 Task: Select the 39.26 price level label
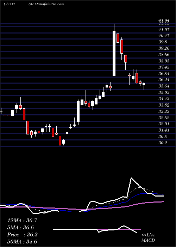[x=164, y=48]
